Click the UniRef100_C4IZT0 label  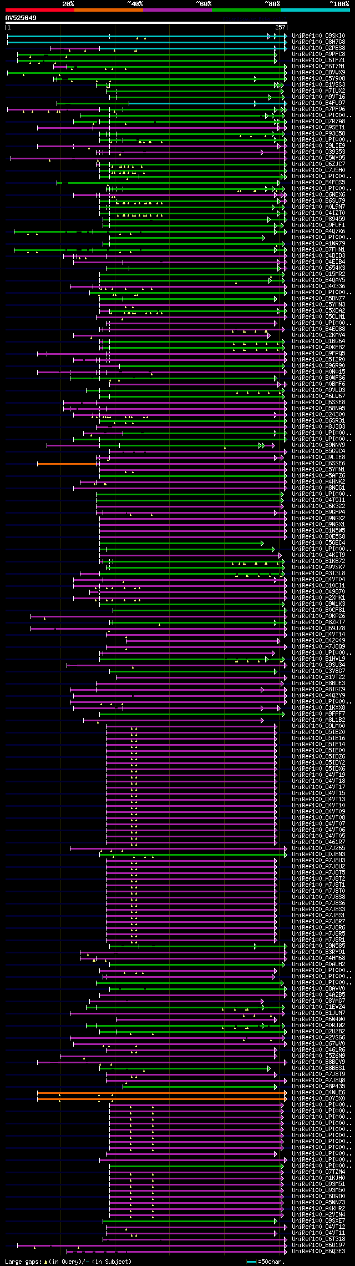pyautogui.click(x=318, y=213)
